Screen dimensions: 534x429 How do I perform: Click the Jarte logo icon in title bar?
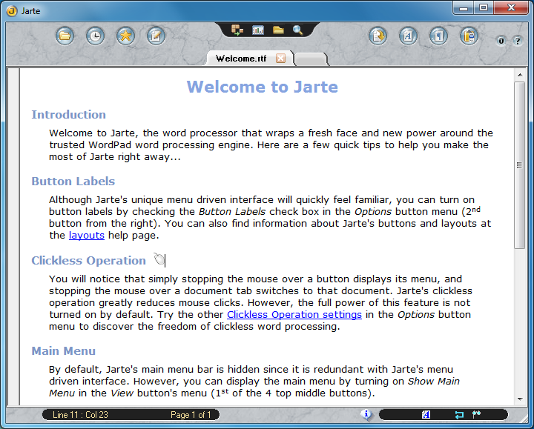[12, 11]
